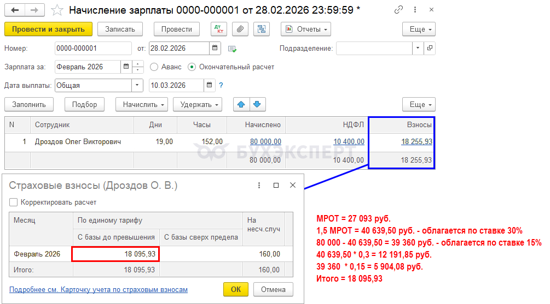Open НДФЛ amount 10 400,00 link
Image resolution: width=550 pixels, height=304 pixels.
coord(349,142)
